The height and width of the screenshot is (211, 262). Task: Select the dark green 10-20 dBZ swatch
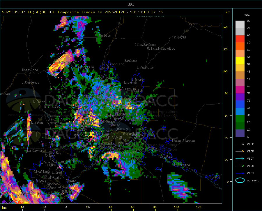click(x=240, y=126)
